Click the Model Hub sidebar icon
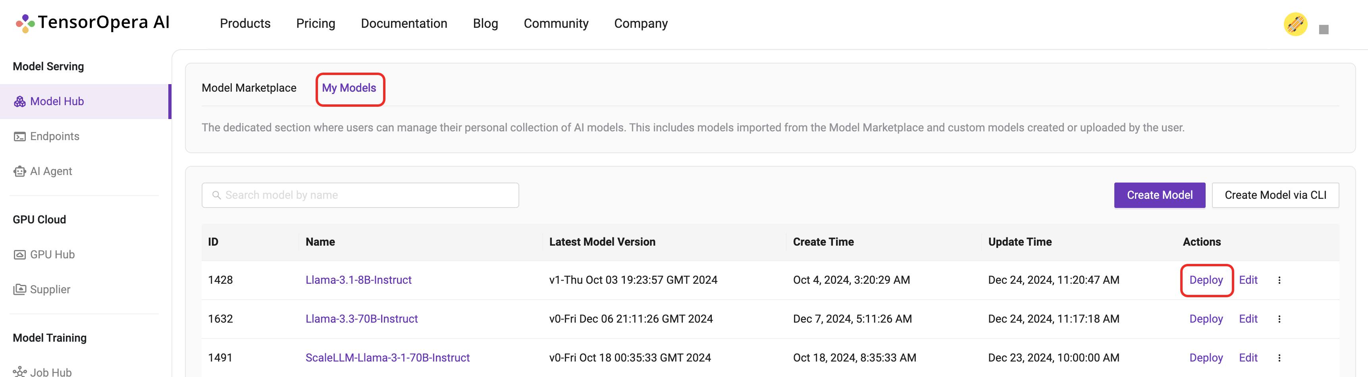This screenshot has height=377, width=1368. (x=19, y=102)
